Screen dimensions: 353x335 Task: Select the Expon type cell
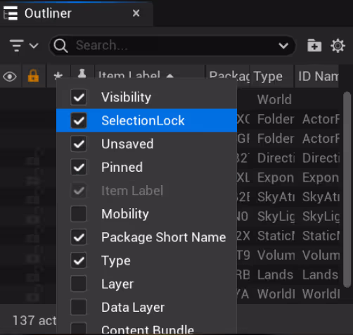tap(276, 177)
